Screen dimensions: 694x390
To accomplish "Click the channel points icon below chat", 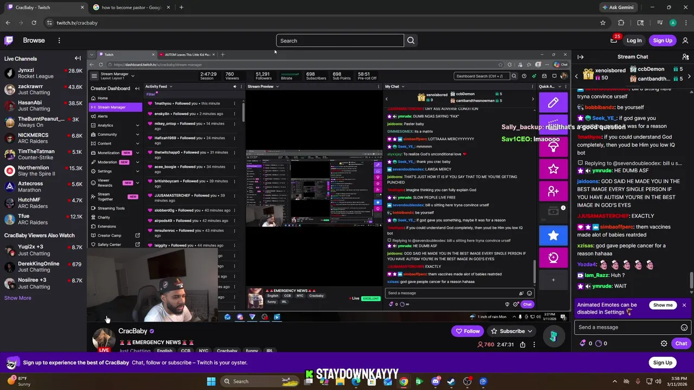I will click(x=598, y=343).
